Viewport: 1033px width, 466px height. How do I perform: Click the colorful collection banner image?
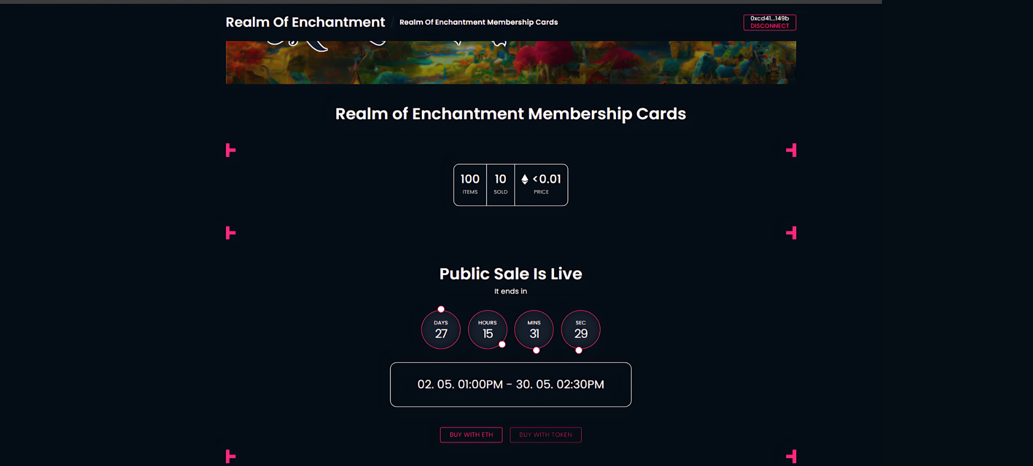[x=511, y=62]
